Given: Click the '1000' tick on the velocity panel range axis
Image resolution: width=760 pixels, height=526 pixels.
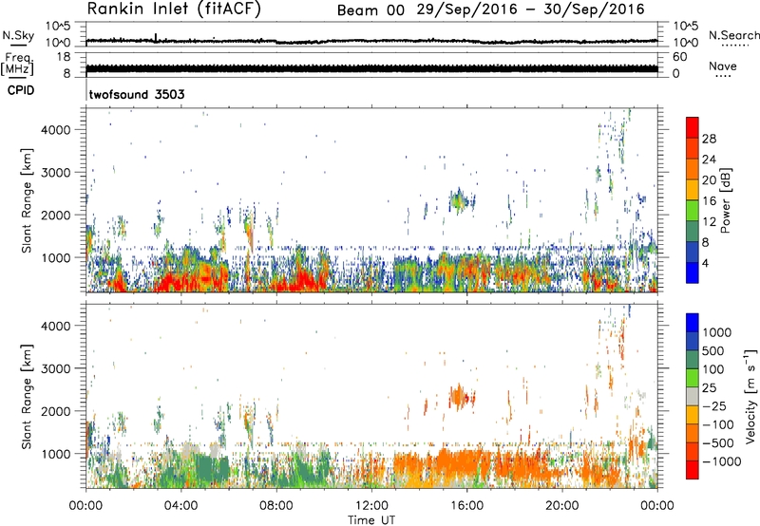Looking at the screenshot, I should click(x=56, y=454).
